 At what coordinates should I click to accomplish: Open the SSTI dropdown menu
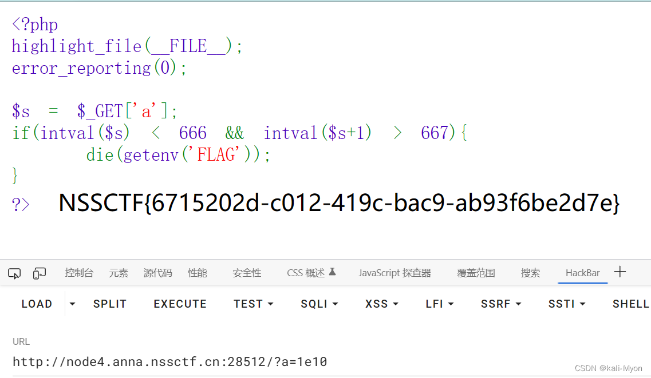click(x=567, y=304)
